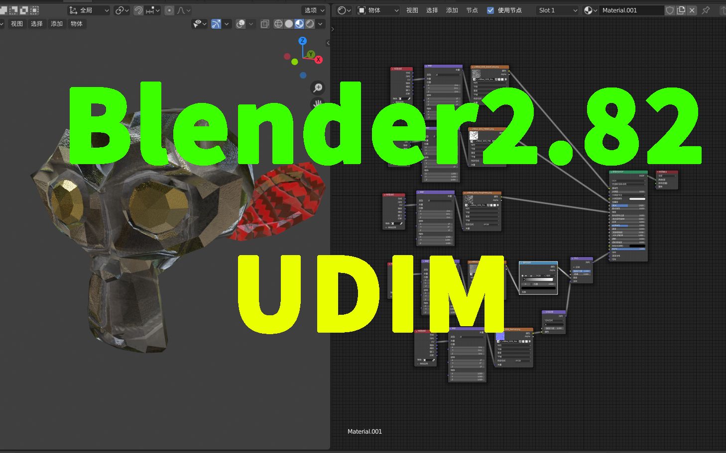Open object type visibility eye dropdown
Screen dimensions: 726x453
(x=200, y=23)
